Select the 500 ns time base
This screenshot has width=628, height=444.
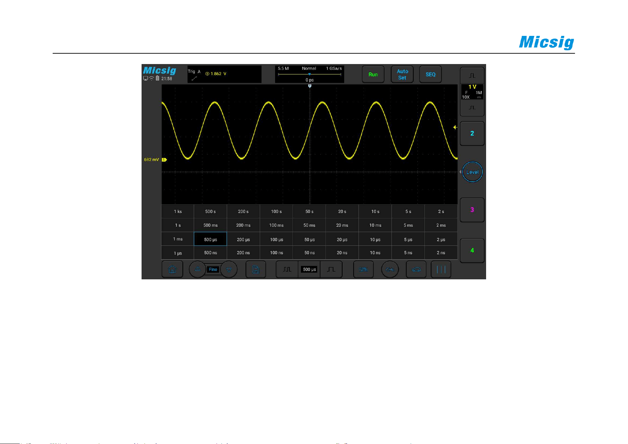210,253
